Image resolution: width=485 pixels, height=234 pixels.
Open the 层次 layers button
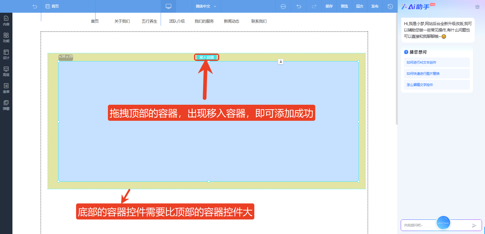pos(360,6)
